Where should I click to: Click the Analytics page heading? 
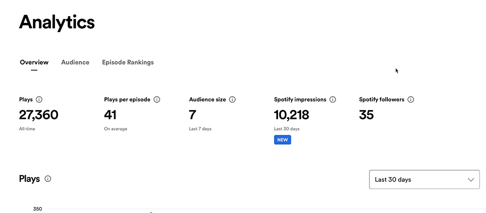57,22
